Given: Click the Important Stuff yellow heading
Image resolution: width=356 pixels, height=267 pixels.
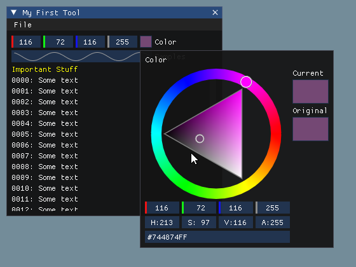Looking at the screenshot, I should click(44, 69).
